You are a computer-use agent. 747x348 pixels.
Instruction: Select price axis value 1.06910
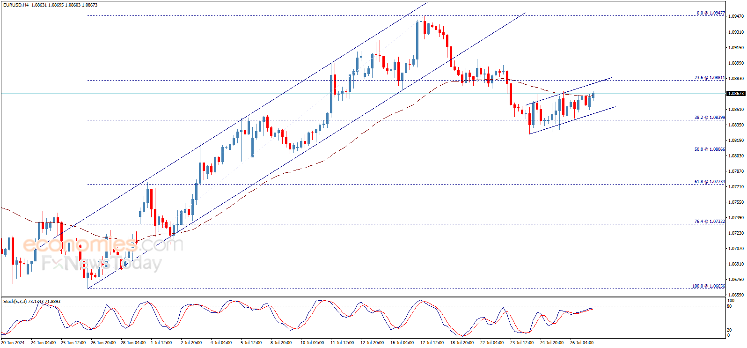736,264
